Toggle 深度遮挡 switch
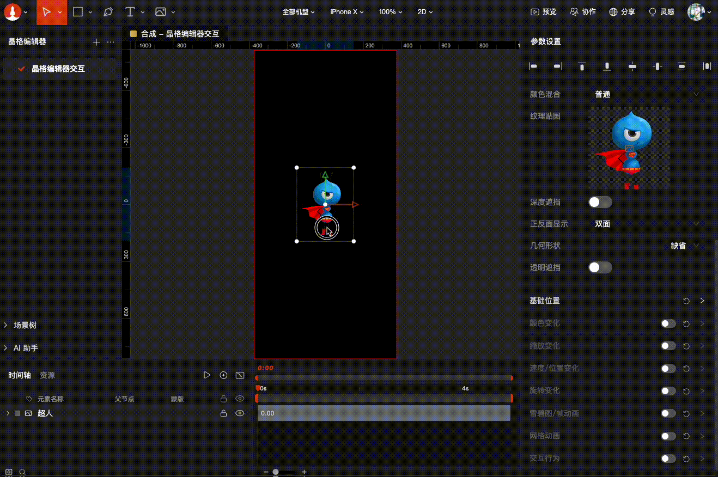The height and width of the screenshot is (477, 718). pyautogui.click(x=600, y=202)
